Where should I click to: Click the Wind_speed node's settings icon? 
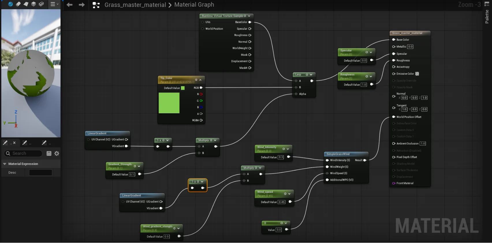click(285, 194)
